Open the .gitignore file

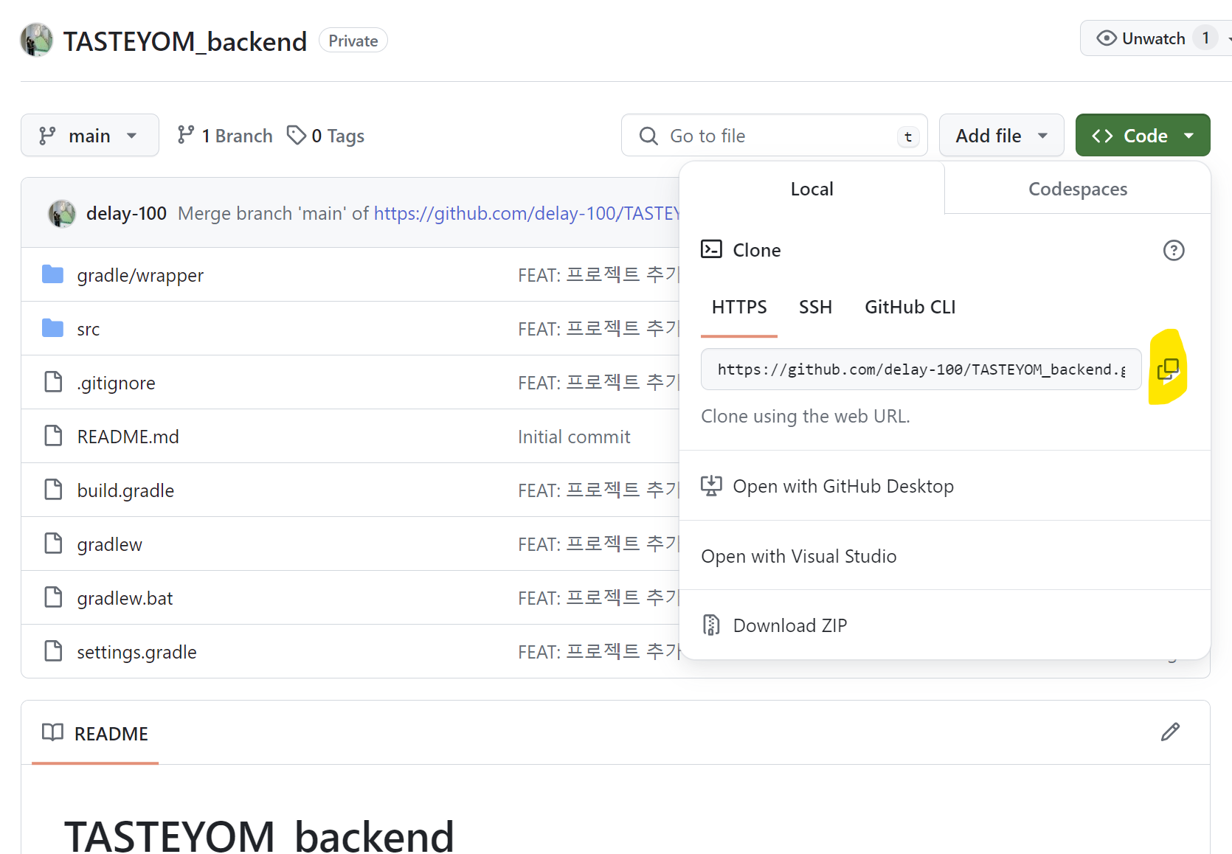pos(116,383)
